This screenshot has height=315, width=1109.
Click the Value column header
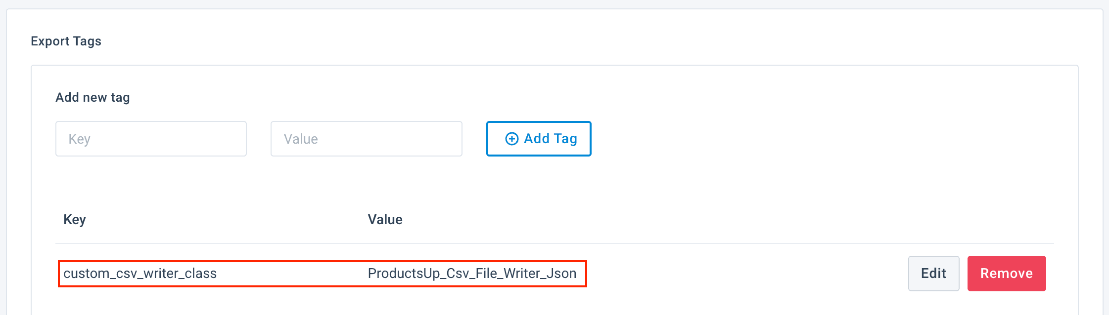(385, 220)
